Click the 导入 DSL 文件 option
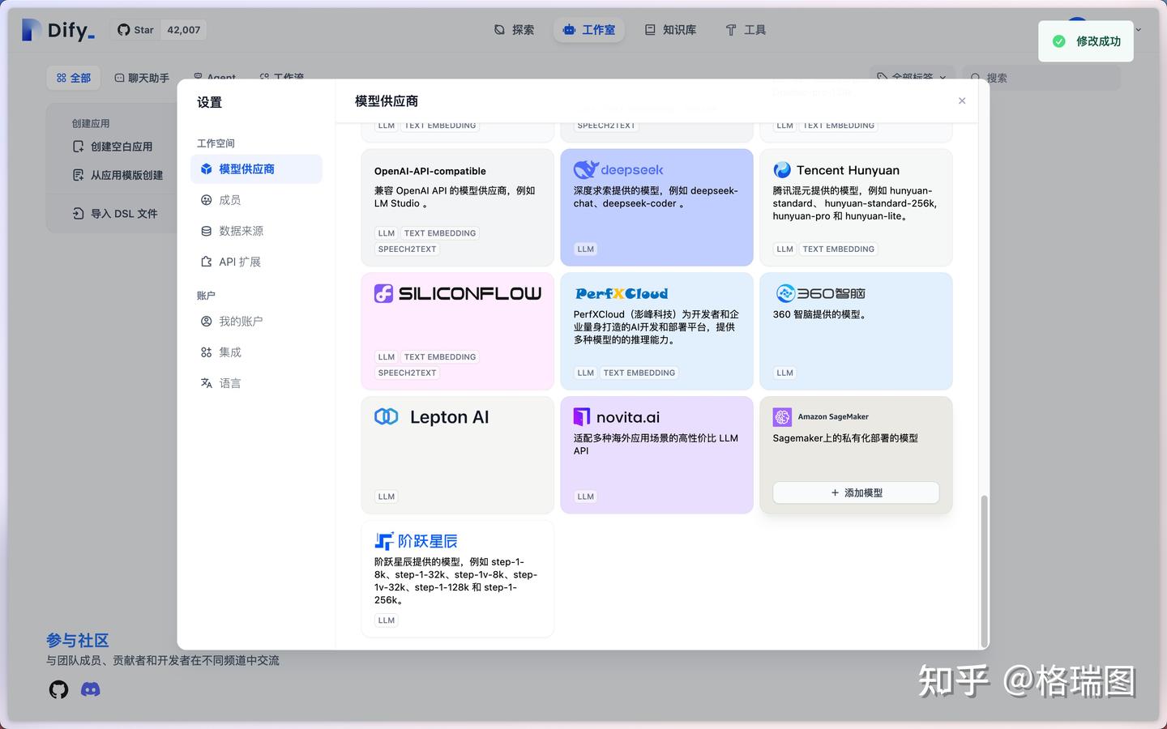Viewport: 1167px width, 729px height. click(118, 213)
